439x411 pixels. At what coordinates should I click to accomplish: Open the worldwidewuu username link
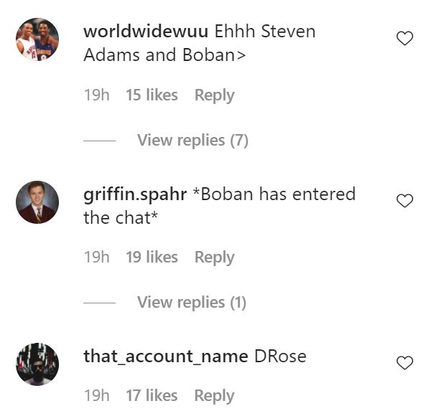click(146, 32)
